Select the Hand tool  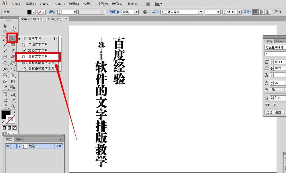pos(5,106)
